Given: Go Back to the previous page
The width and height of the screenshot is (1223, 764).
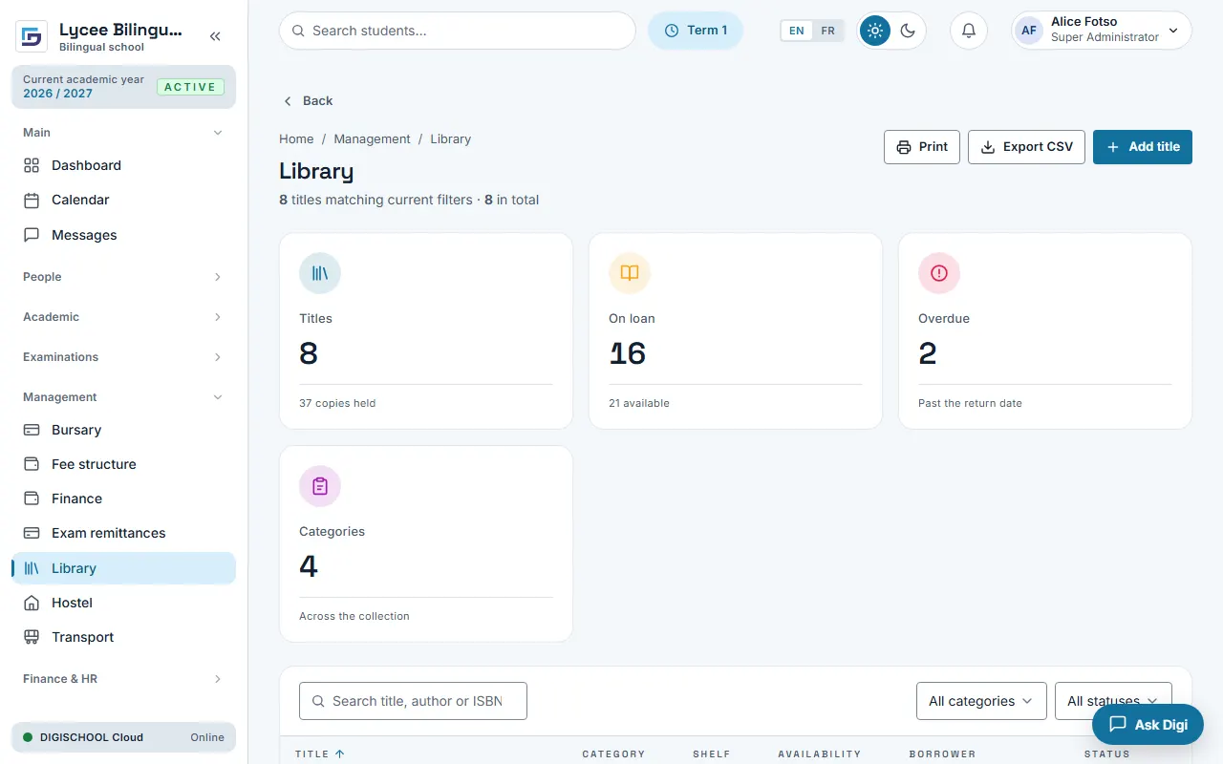Looking at the screenshot, I should coord(308,101).
